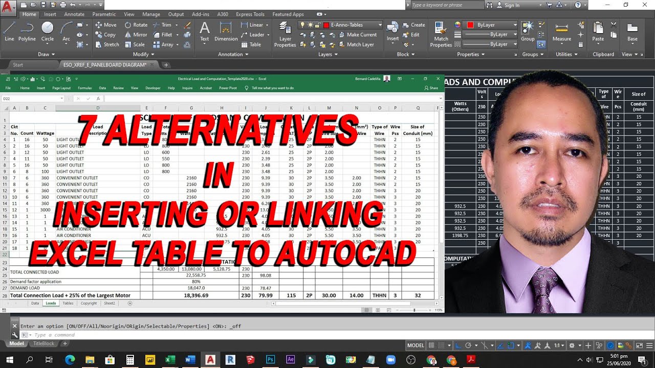Click Create block button
Screen dimensions: 655x368
[x=413, y=25]
